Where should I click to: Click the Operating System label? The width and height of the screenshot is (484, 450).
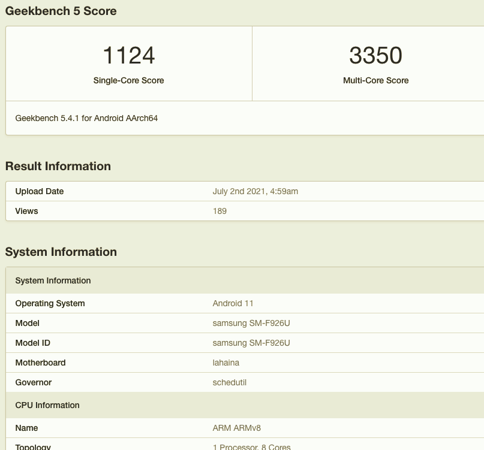(x=50, y=304)
